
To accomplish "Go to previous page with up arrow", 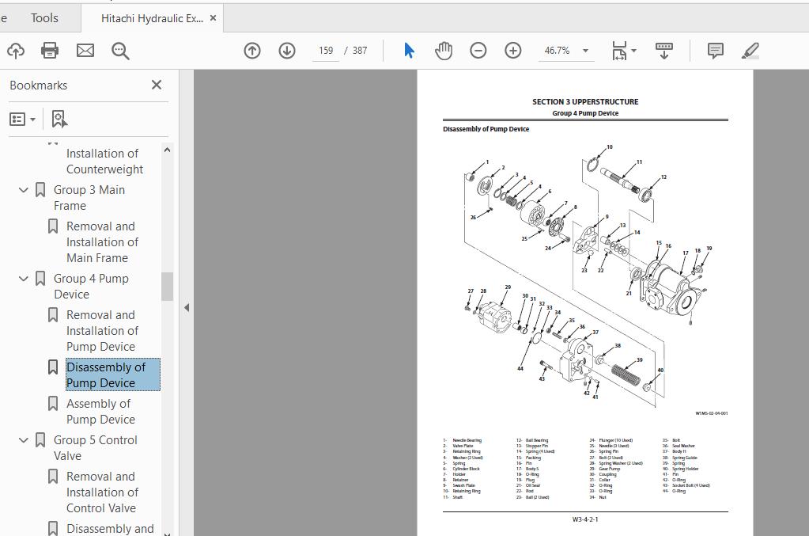I will pyautogui.click(x=252, y=51).
